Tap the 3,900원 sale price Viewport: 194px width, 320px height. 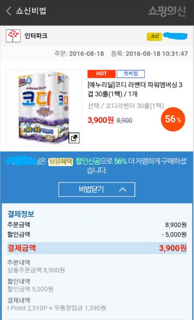(x=100, y=120)
